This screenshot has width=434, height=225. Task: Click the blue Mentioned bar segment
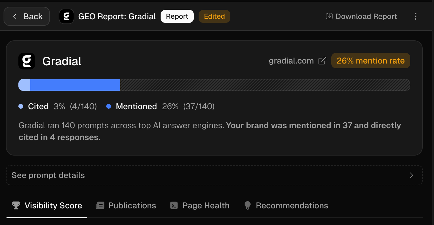coord(75,85)
